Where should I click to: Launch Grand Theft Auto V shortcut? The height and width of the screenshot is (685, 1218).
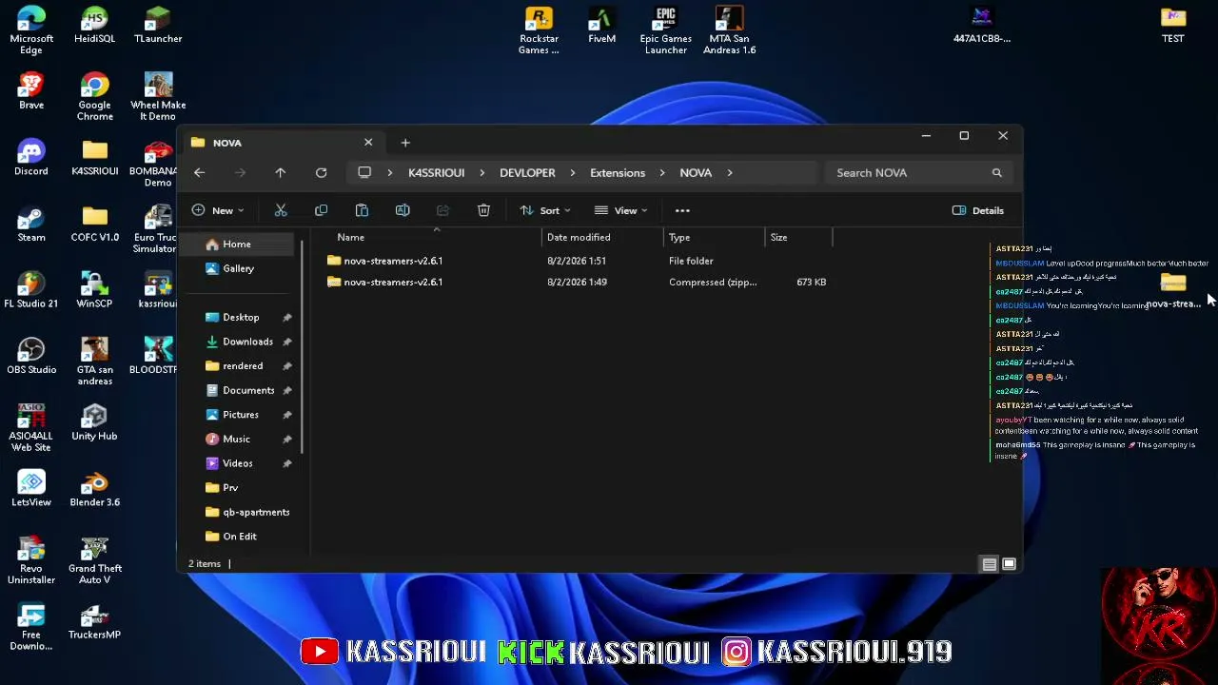(94, 561)
